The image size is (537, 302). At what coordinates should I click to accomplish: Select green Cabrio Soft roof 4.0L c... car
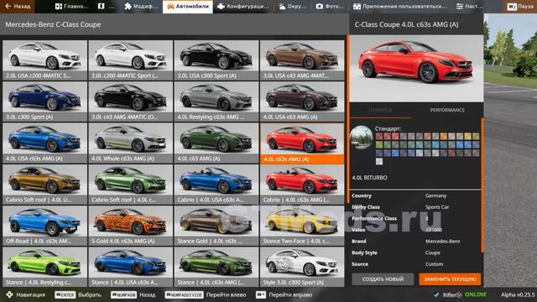pyautogui.click(x=131, y=185)
